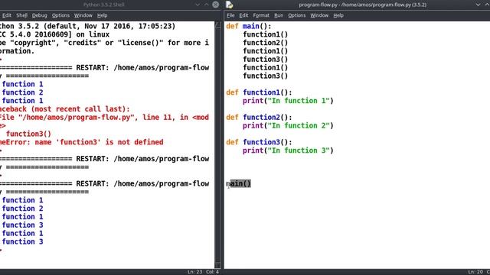Open the Format menu in editor window
Screen dimensions: 490x275
tap(261, 15)
